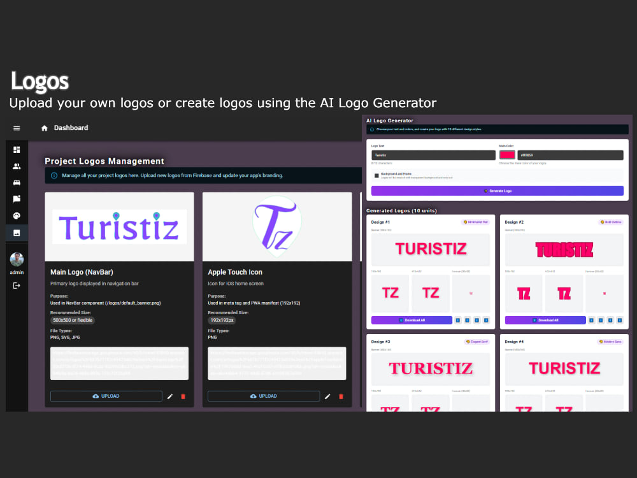Click third small download icon in Design #2
Viewport: 637px width, 478px height.
pos(610,321)
